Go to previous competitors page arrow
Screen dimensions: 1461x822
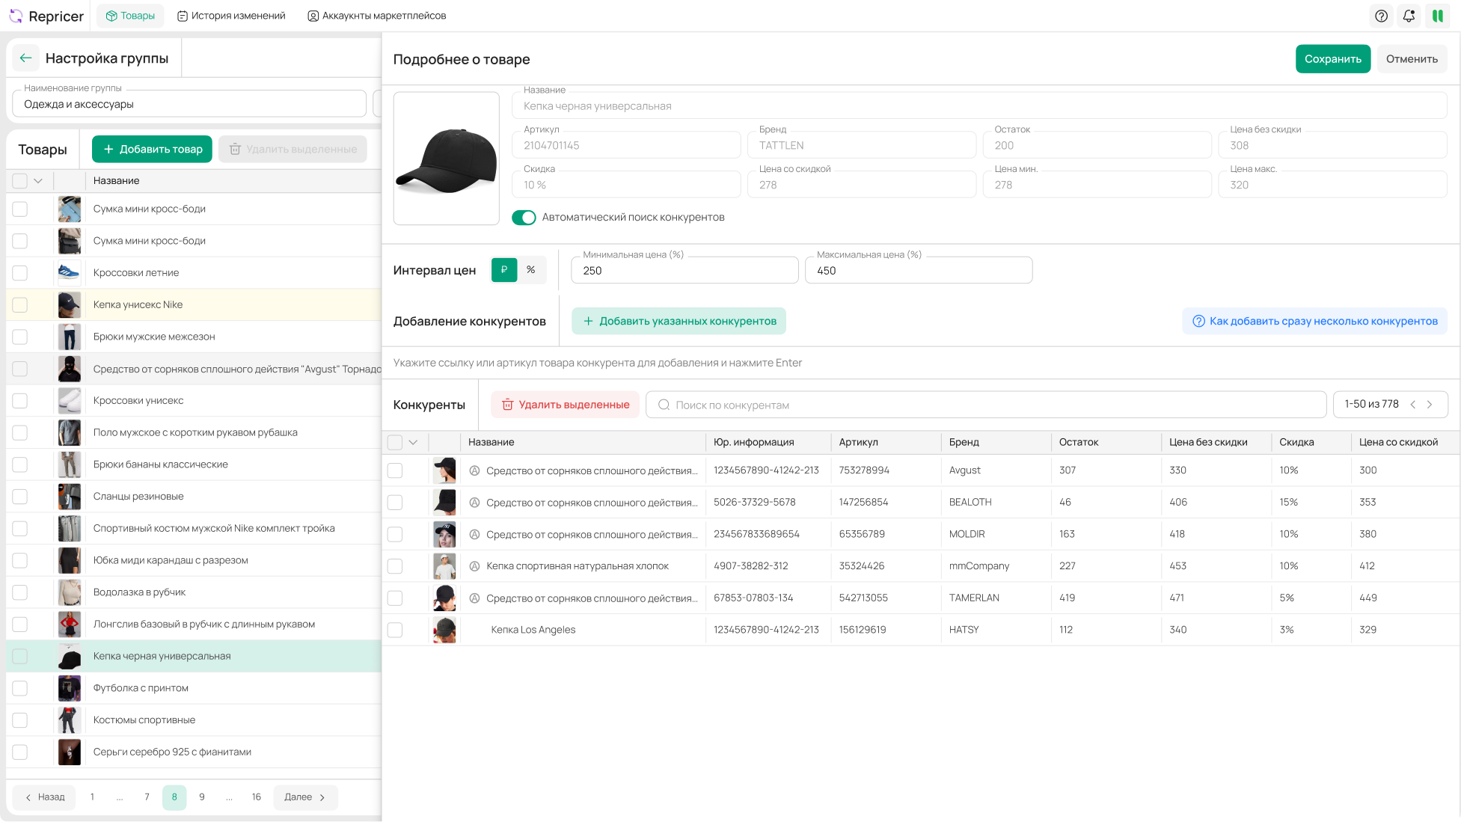pyautogui.click(x=1412, y=405)
